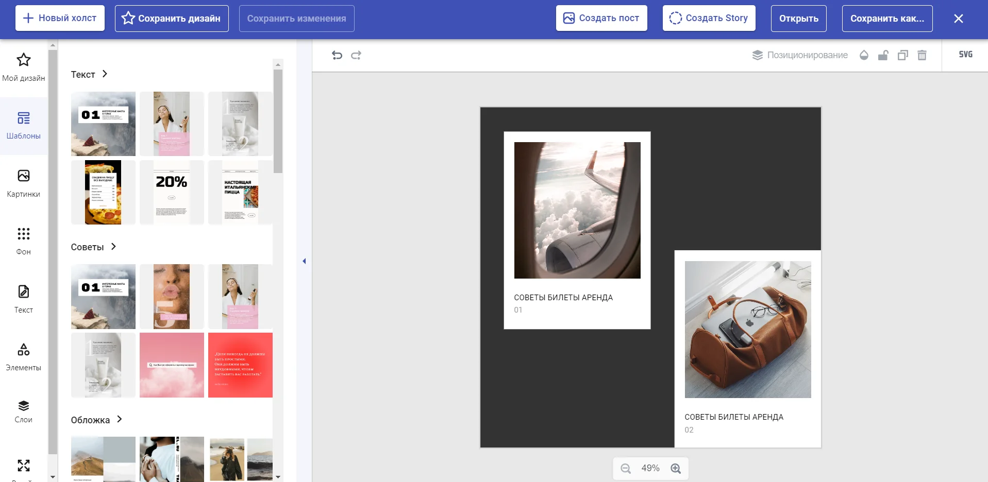This screenshot has width=988, height=482.
Task: Click the opacity droplet icon
Action: click(864, 55)
